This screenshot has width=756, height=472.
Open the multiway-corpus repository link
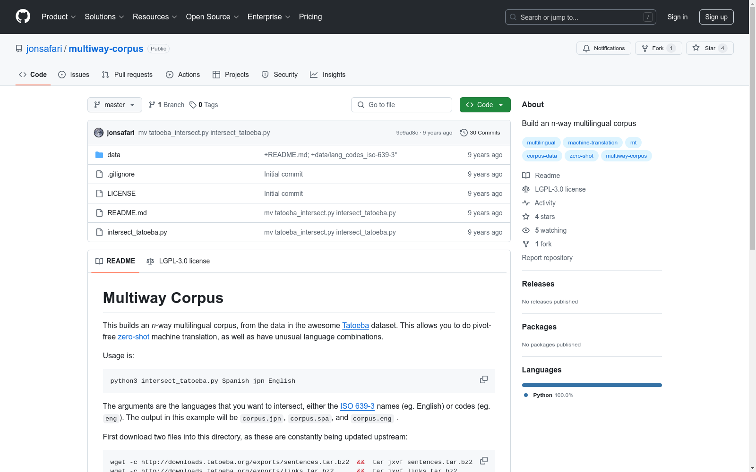(x=106, y=49)
